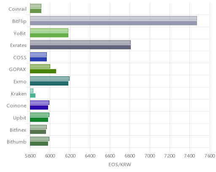This screenshot has height=172, width=216.
Task: Click the Bithumb label
Action: coord(16,142)
